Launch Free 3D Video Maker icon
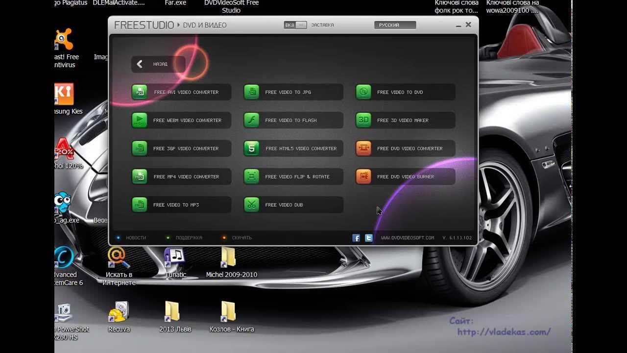Screen dimensions: 627x353 coord(363,120)
